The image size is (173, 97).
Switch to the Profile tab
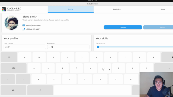point(71,9)
